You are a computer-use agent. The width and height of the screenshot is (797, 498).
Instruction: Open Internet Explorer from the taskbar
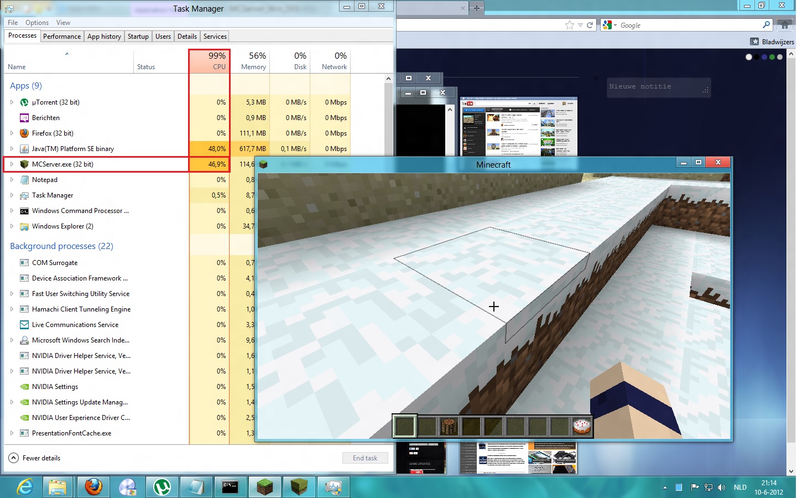pos(25,487)
